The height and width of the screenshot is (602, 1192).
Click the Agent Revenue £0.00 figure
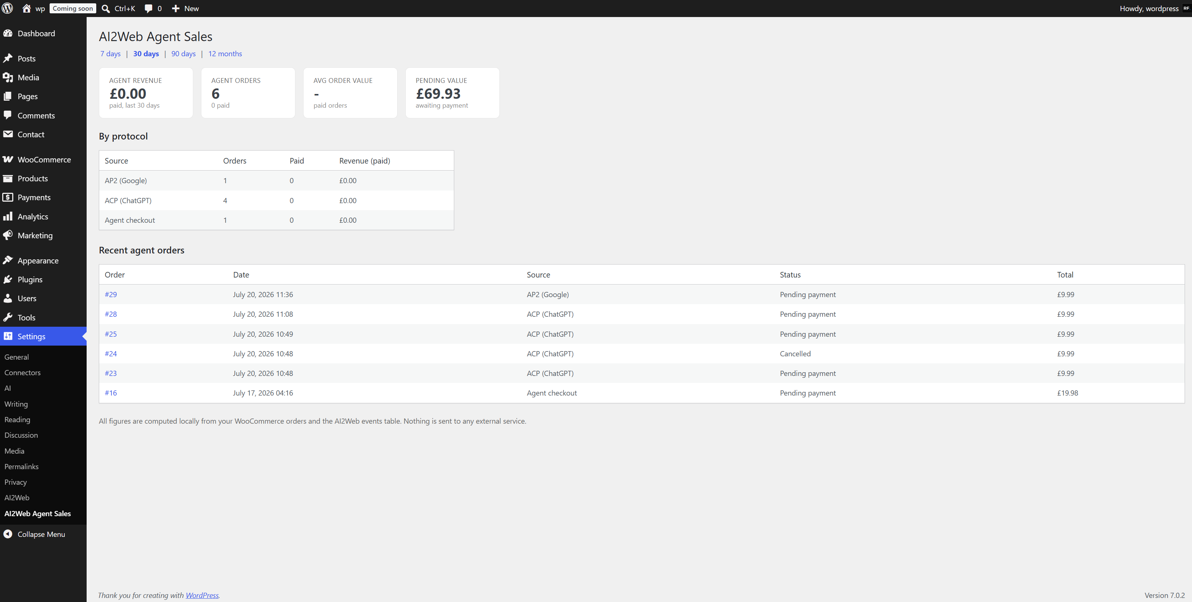point(128,94)
